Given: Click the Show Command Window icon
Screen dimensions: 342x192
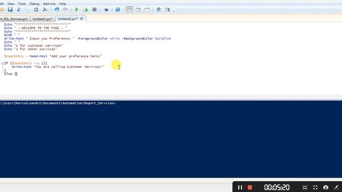Looking at the screenshot, I should [x=159, y=10].
